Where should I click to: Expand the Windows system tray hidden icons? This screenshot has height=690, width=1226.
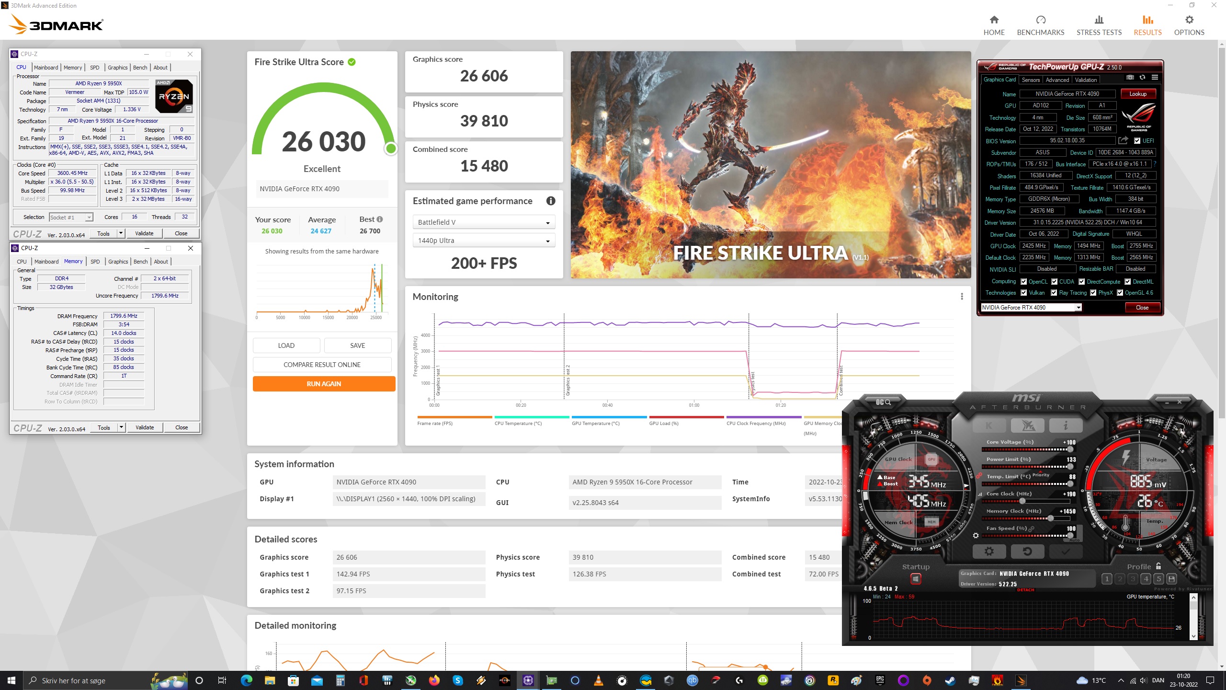[x=1121, y=680]
